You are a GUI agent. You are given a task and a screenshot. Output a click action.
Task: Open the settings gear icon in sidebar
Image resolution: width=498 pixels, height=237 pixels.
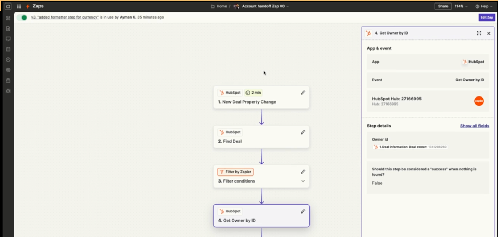tap(8, 70)
